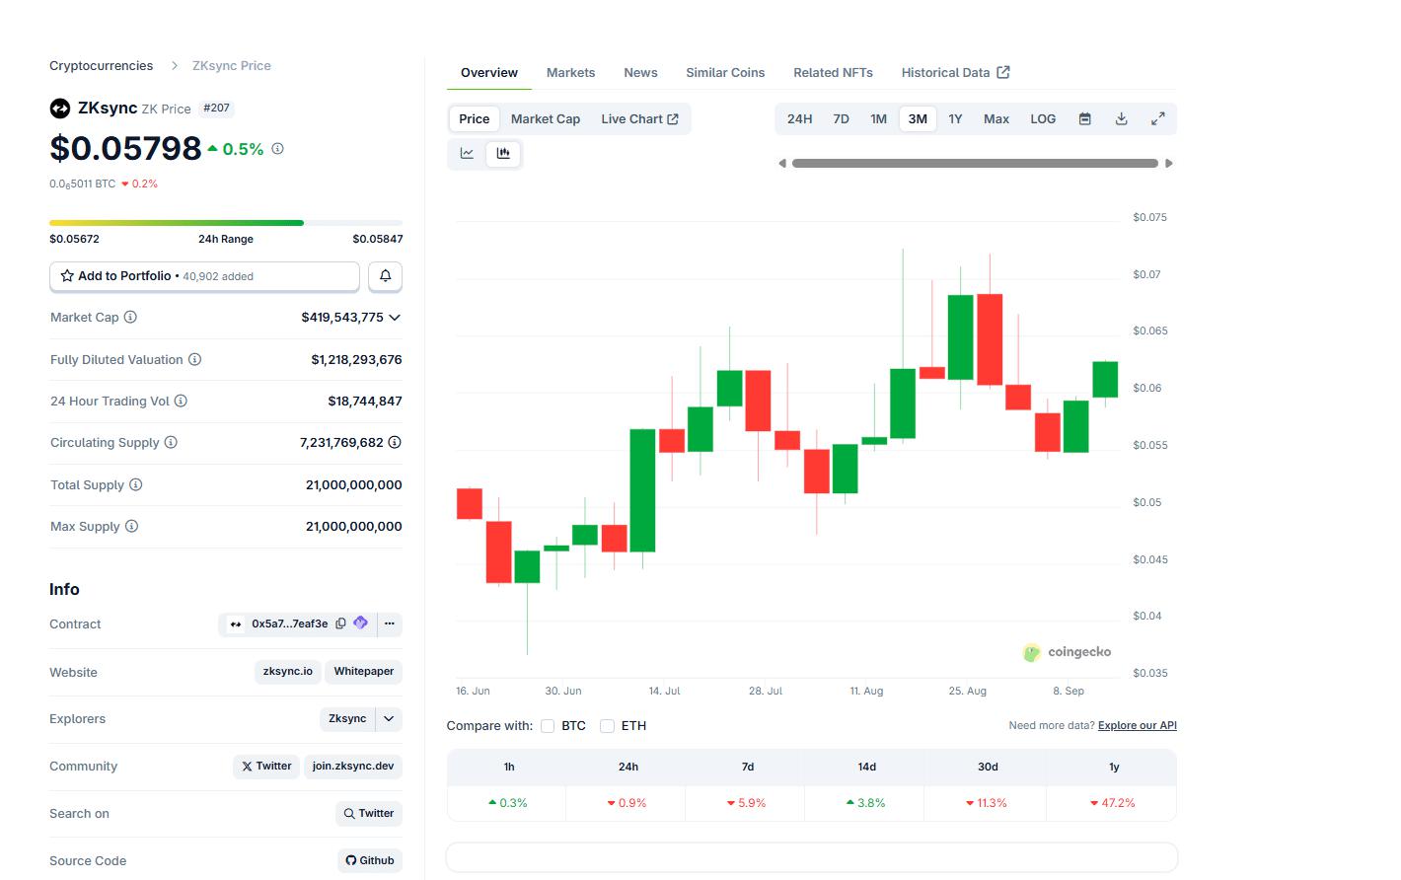Image resolution: width=1401 pixels, height=880 pixels.
Task: Download the chart data via download icon
Action: pyautogui.click(x=1121, y=117)
